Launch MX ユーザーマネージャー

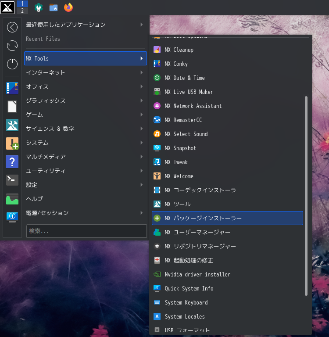[x=227, y=232]
